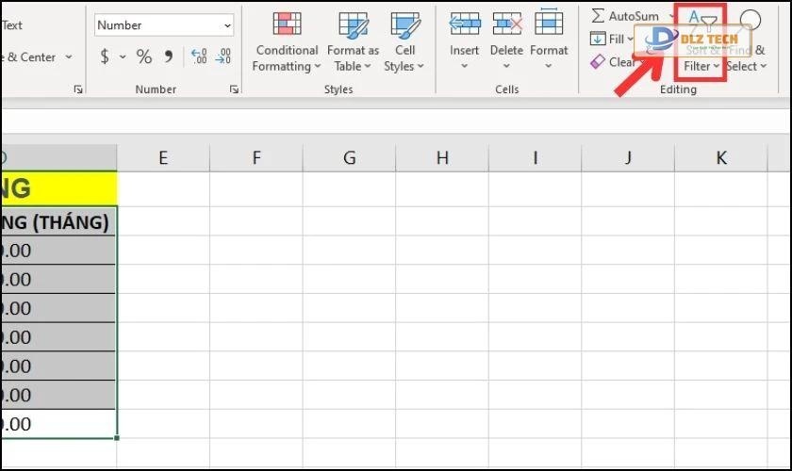Click the Insert cells icon
This screenshot has height=471, width=792.
(464, 25)
